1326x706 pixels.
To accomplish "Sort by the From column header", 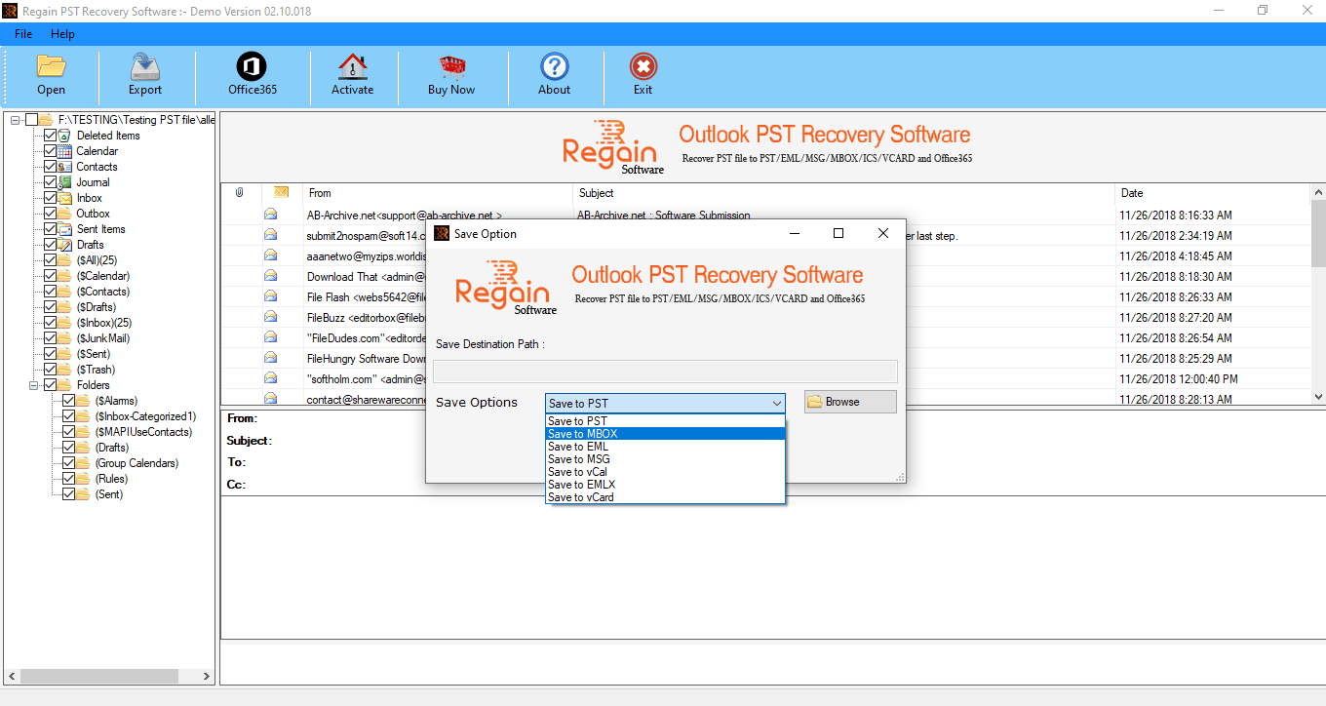I will (437, 193).
